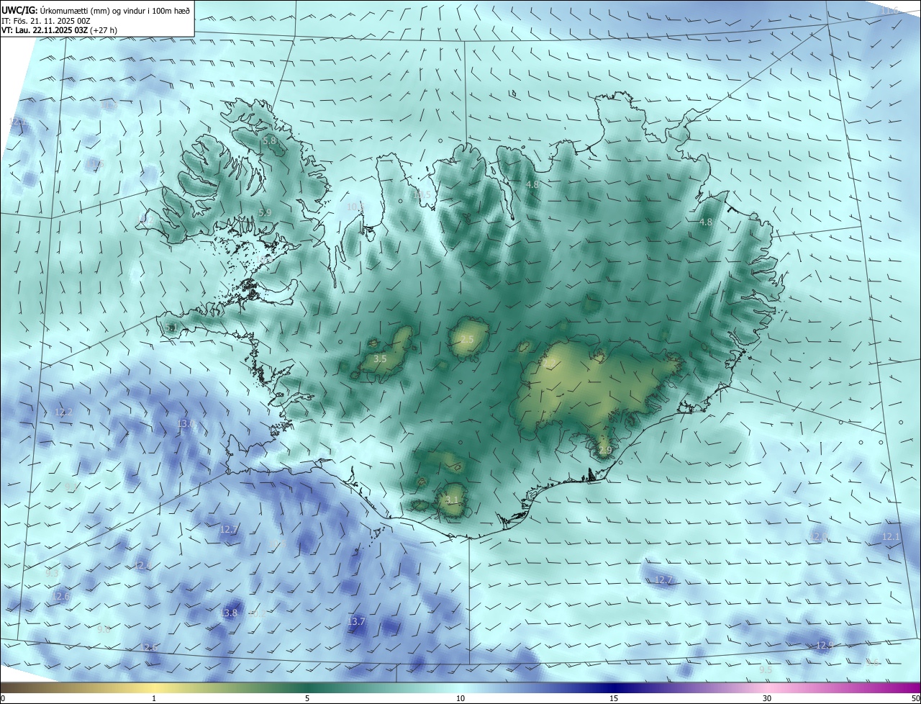Viewport: 921px width, 704px height.
Task: Click the 13.7 value over the ocean
Action: click(356, 621)
